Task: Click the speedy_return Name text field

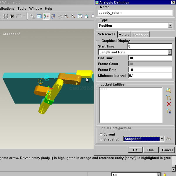Action: click(x=135, y=13)
